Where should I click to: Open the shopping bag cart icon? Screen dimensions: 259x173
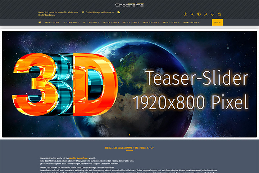click(219, 14)
